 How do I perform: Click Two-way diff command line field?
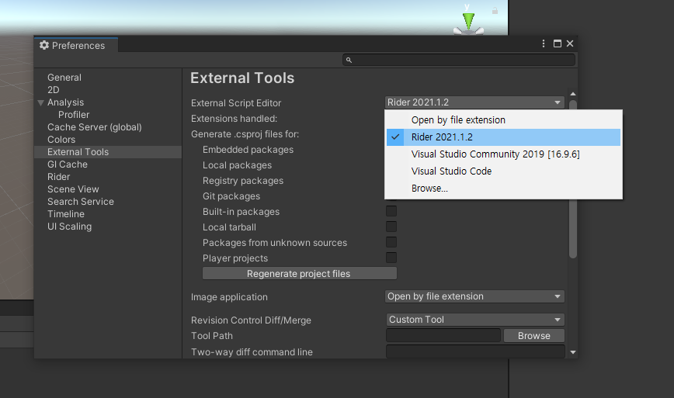point(475,351)
